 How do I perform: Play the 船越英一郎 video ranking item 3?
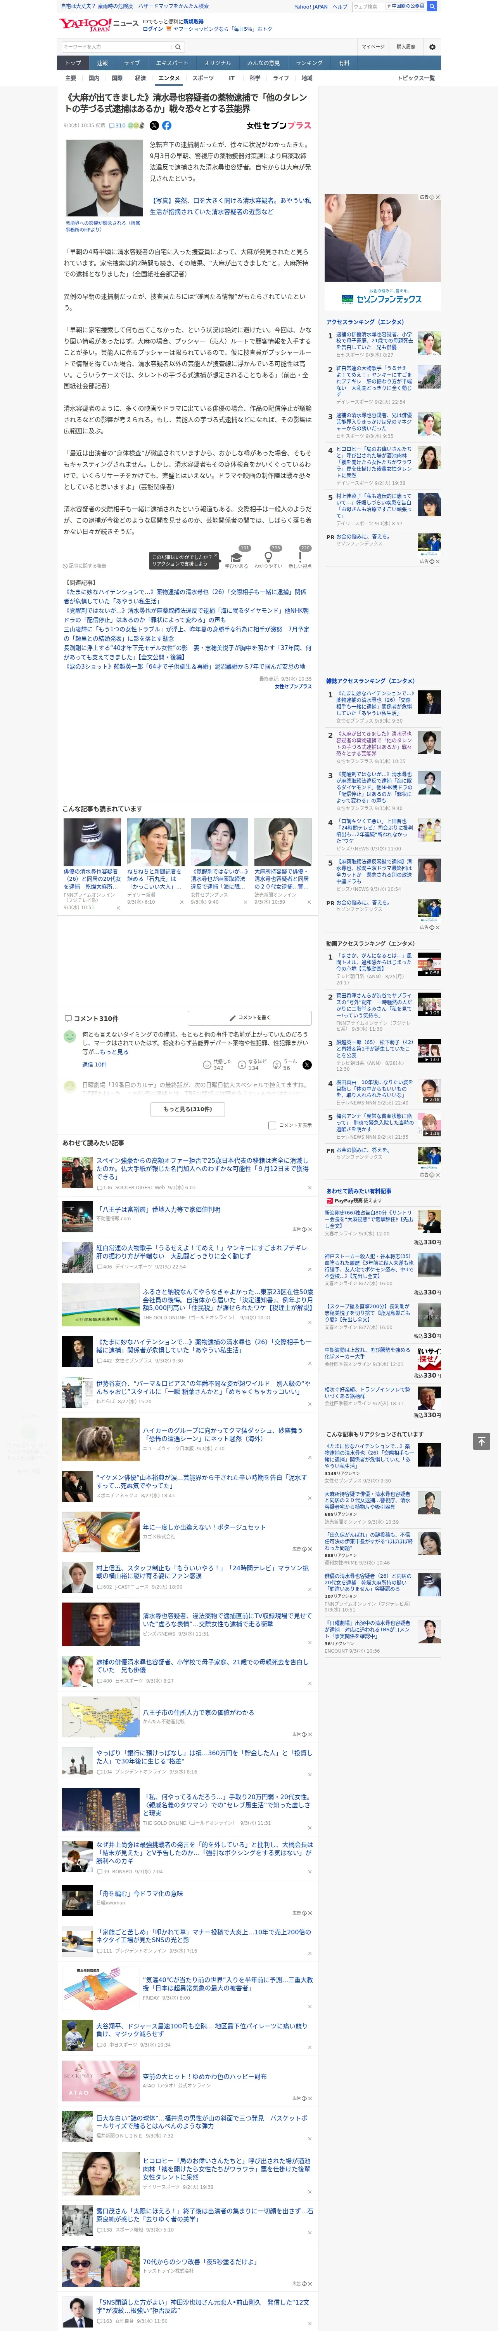[x=429, y=1051]
